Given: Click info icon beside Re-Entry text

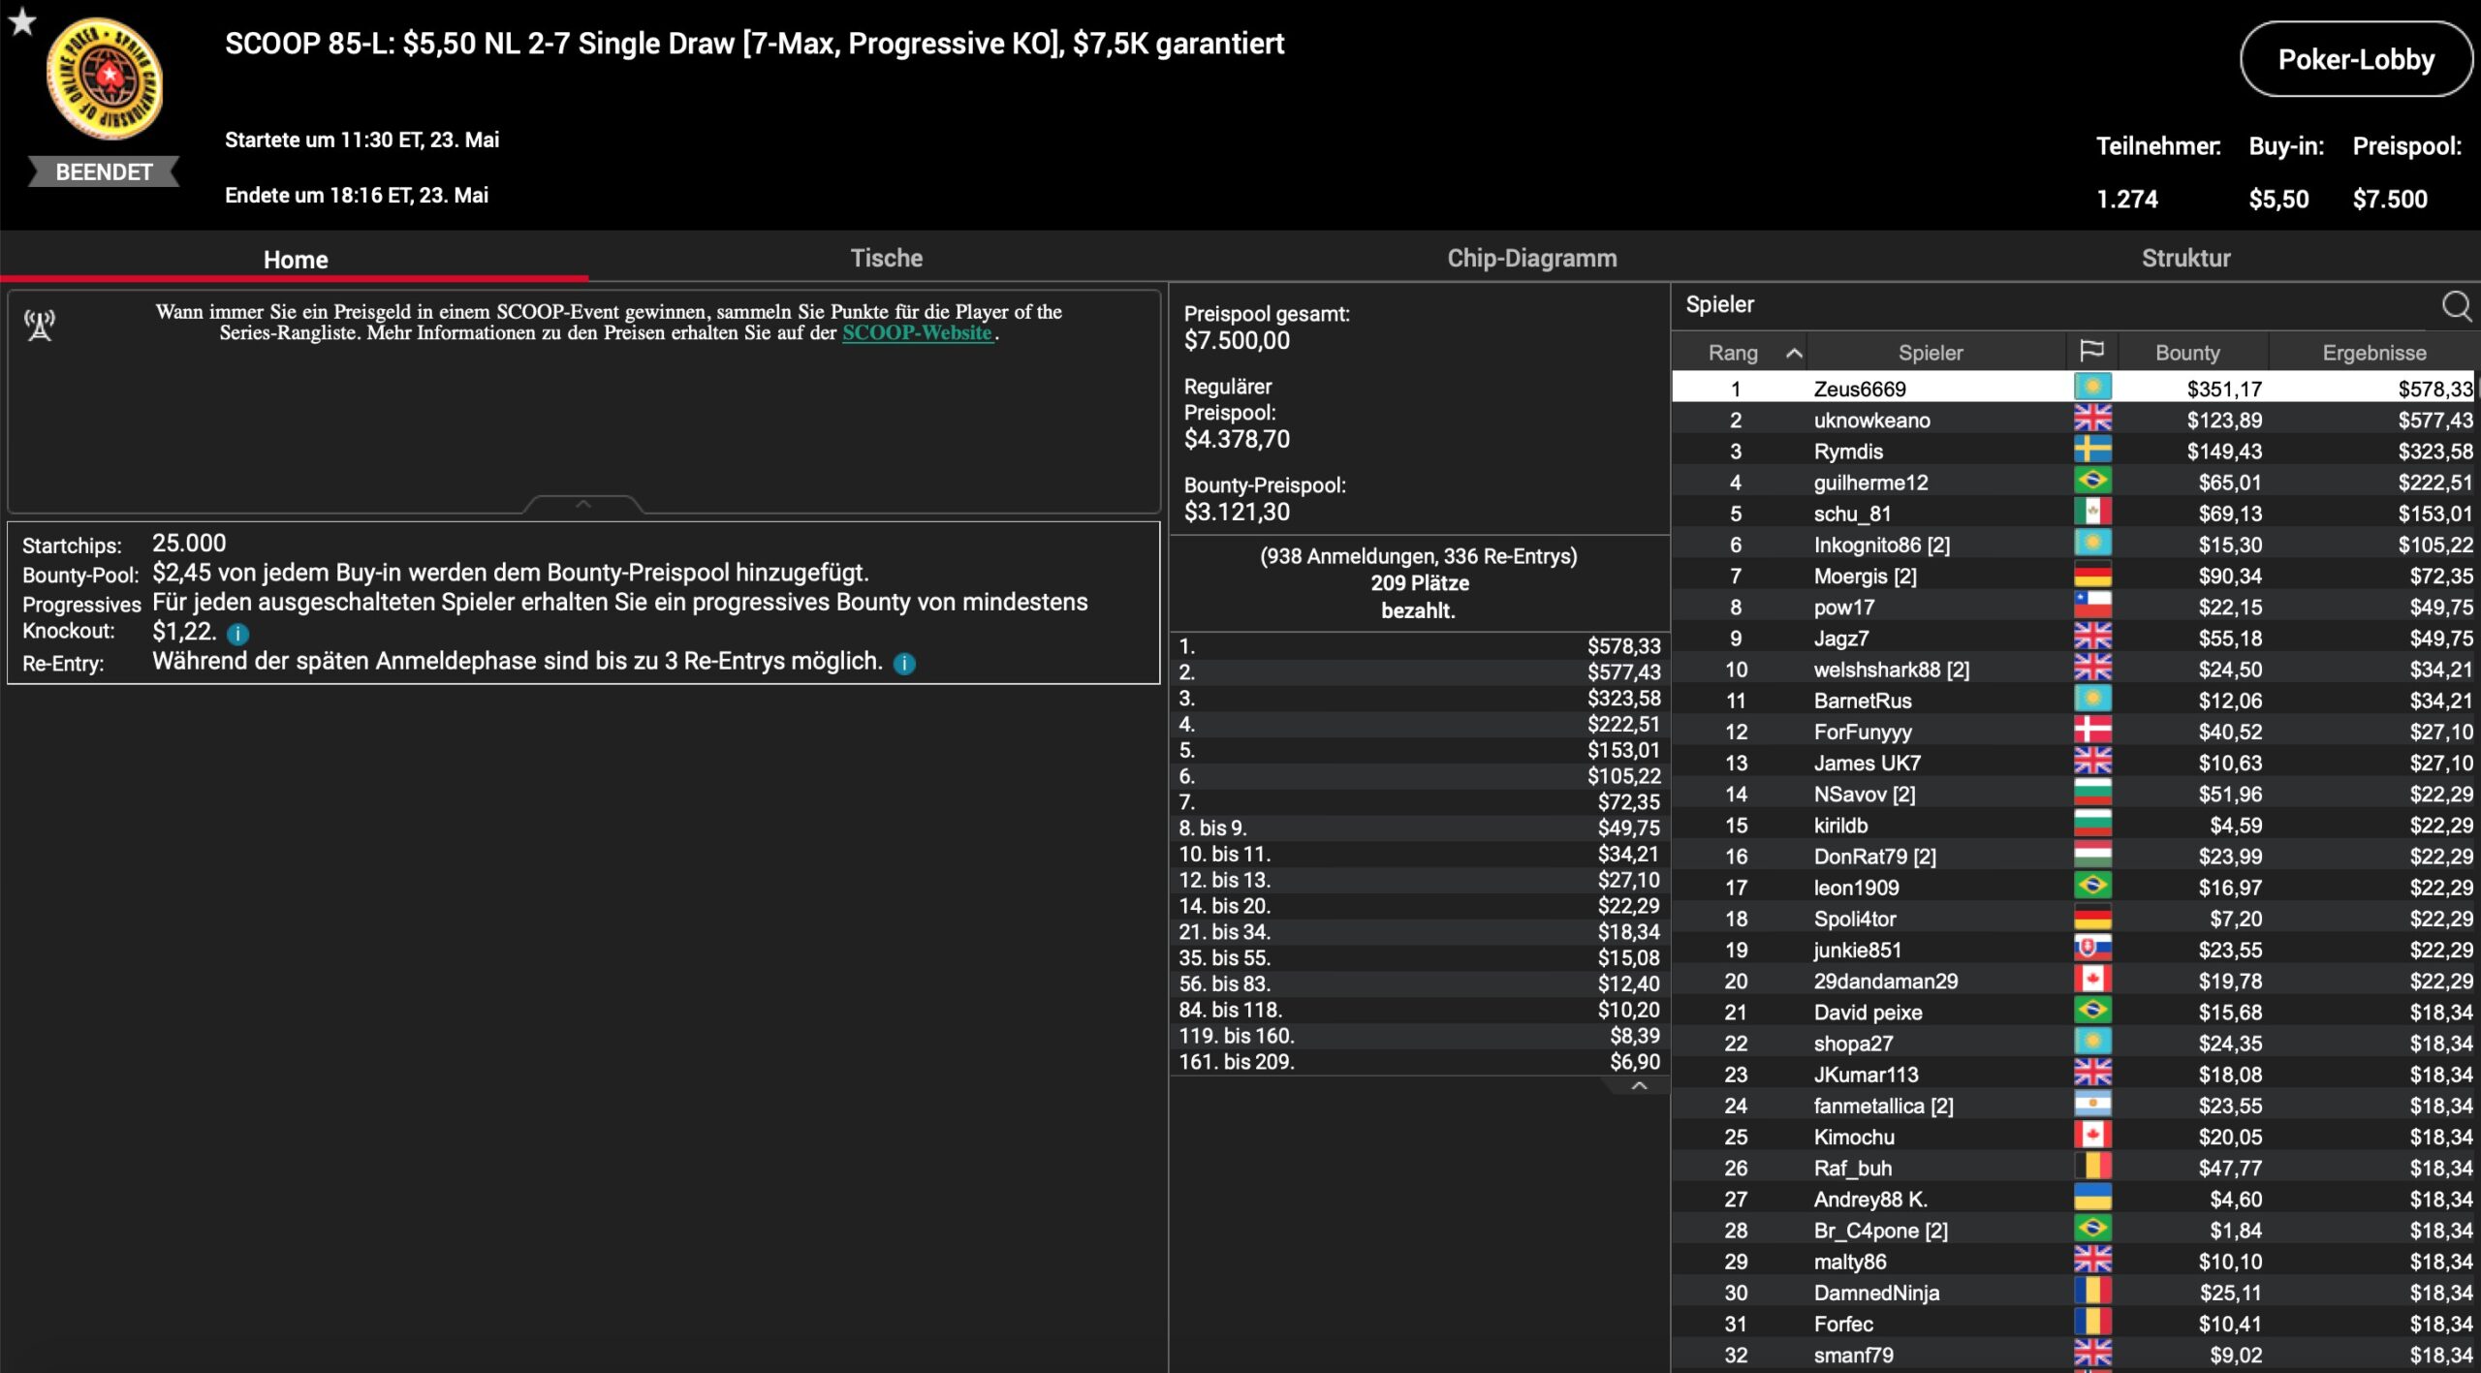Looking at the screenshot, I should point(903,664).
